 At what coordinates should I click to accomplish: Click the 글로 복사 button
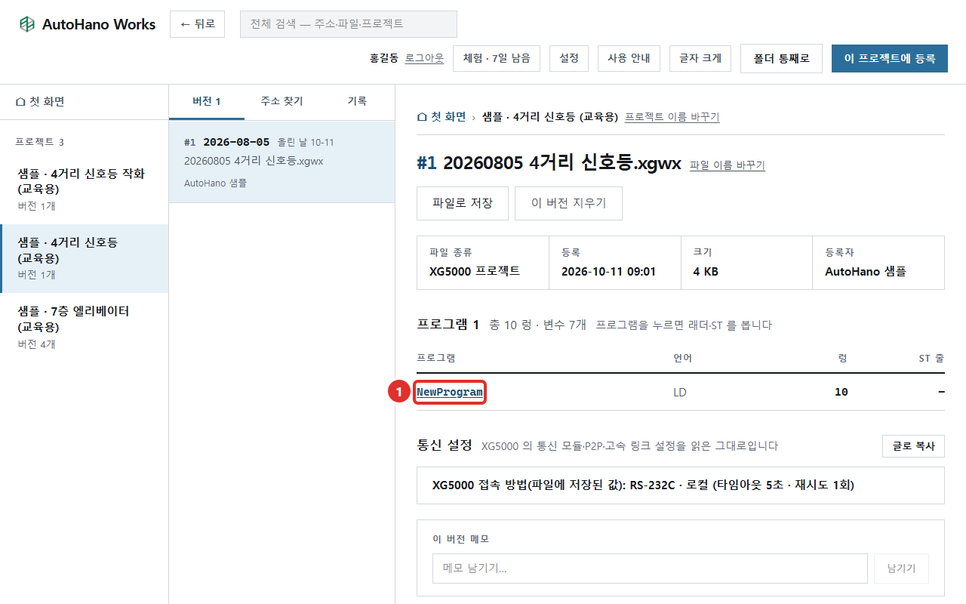point(913,446)
